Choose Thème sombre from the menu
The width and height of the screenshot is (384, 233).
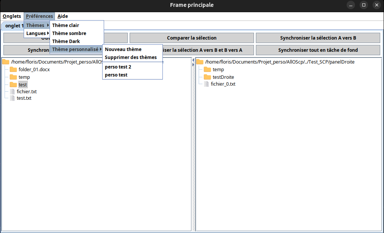point(69,34)
